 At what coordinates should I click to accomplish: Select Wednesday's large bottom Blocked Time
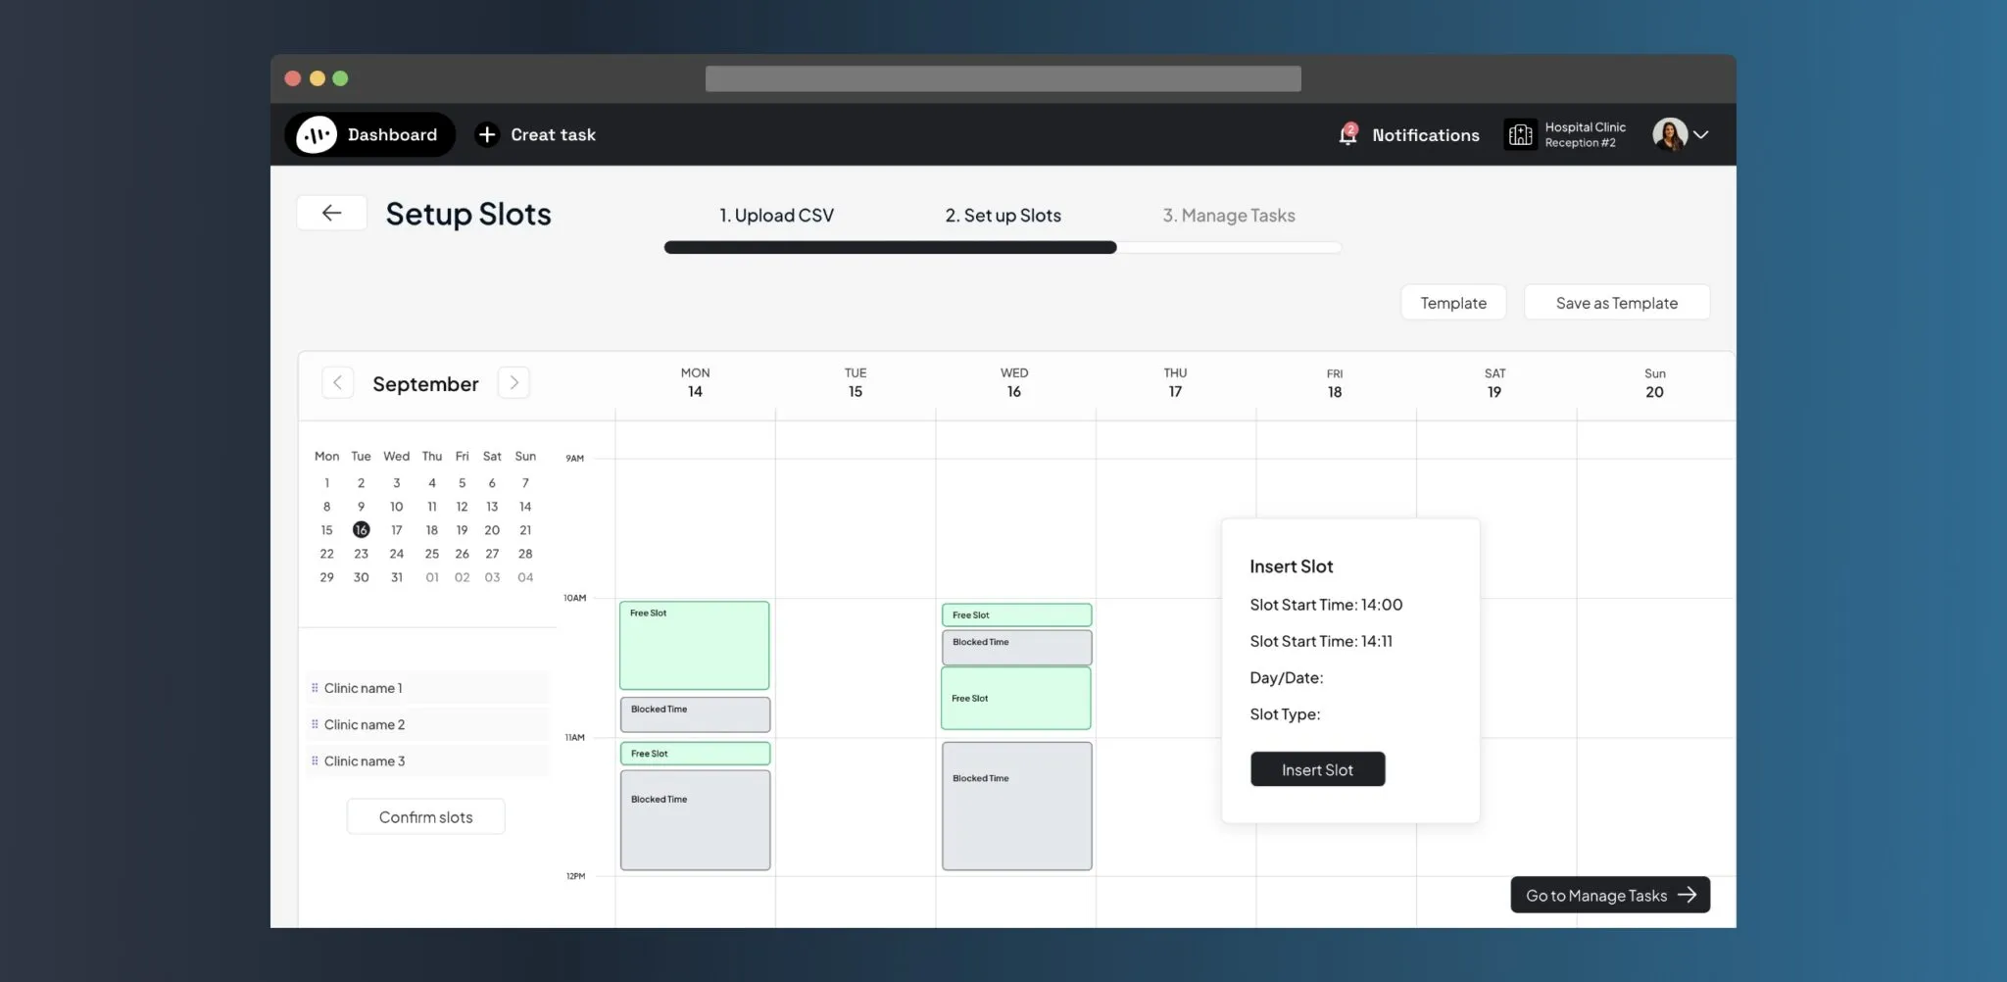(x=1017, y=806)
